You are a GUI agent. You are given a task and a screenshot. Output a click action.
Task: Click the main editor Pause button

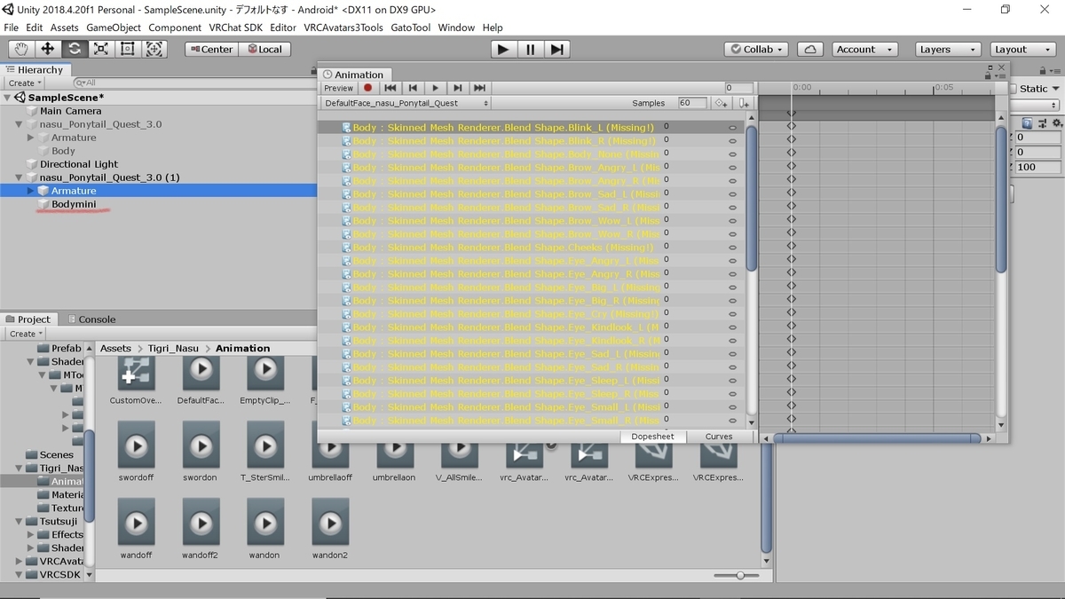click(530, 50)
